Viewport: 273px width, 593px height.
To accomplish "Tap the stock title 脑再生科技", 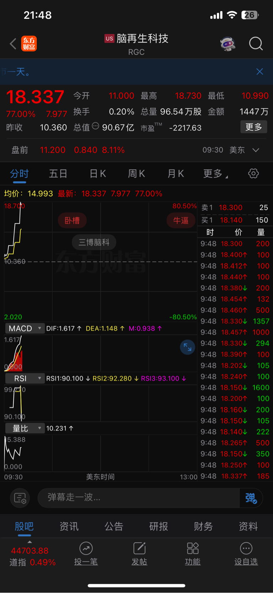I will click(143, 39).
